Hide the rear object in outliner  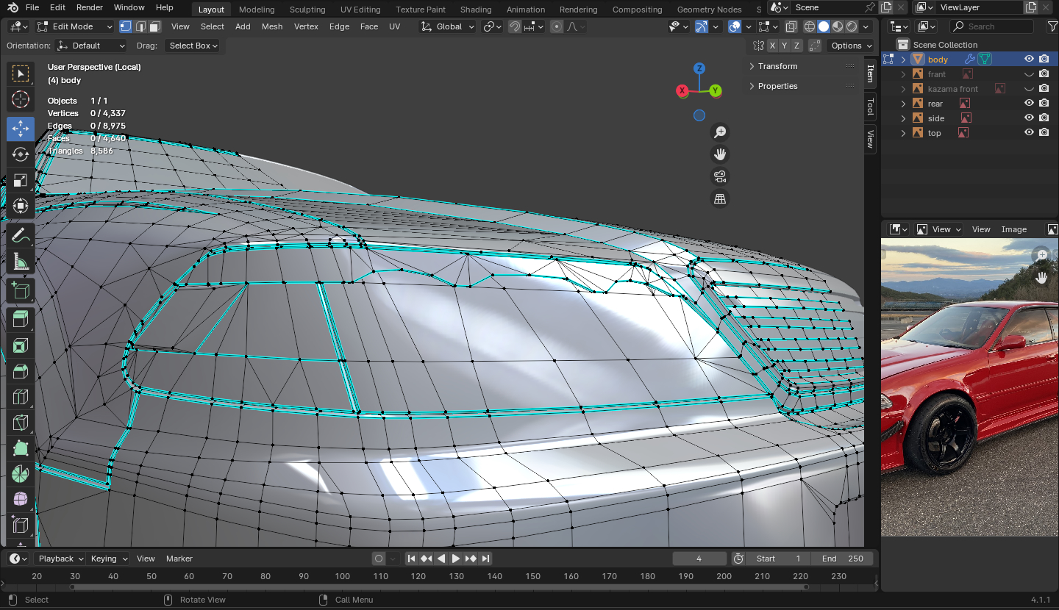pos(1029,104)
